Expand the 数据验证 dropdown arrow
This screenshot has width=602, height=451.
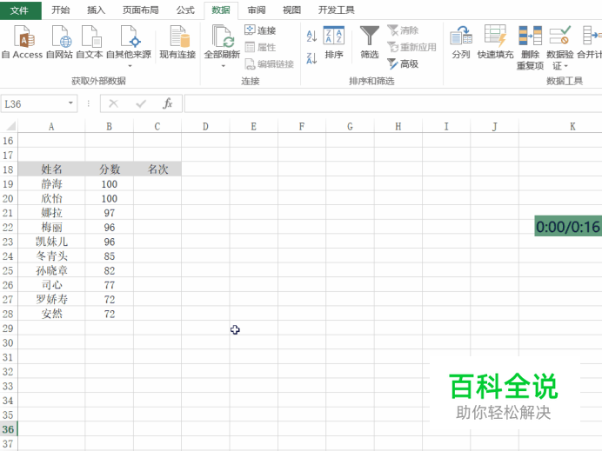pyautogui.click(x=565, y=66)
